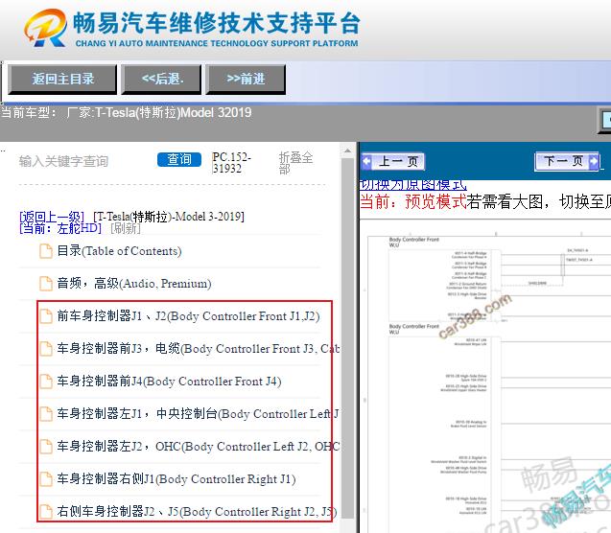
Task: Open Body Controller Right J2, J5 entry
Action: click(x=197, y=511)
